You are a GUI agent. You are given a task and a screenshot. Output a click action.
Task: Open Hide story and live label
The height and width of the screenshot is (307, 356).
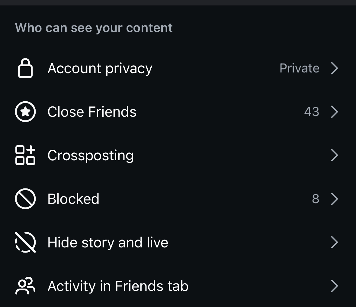click(108, 242)
